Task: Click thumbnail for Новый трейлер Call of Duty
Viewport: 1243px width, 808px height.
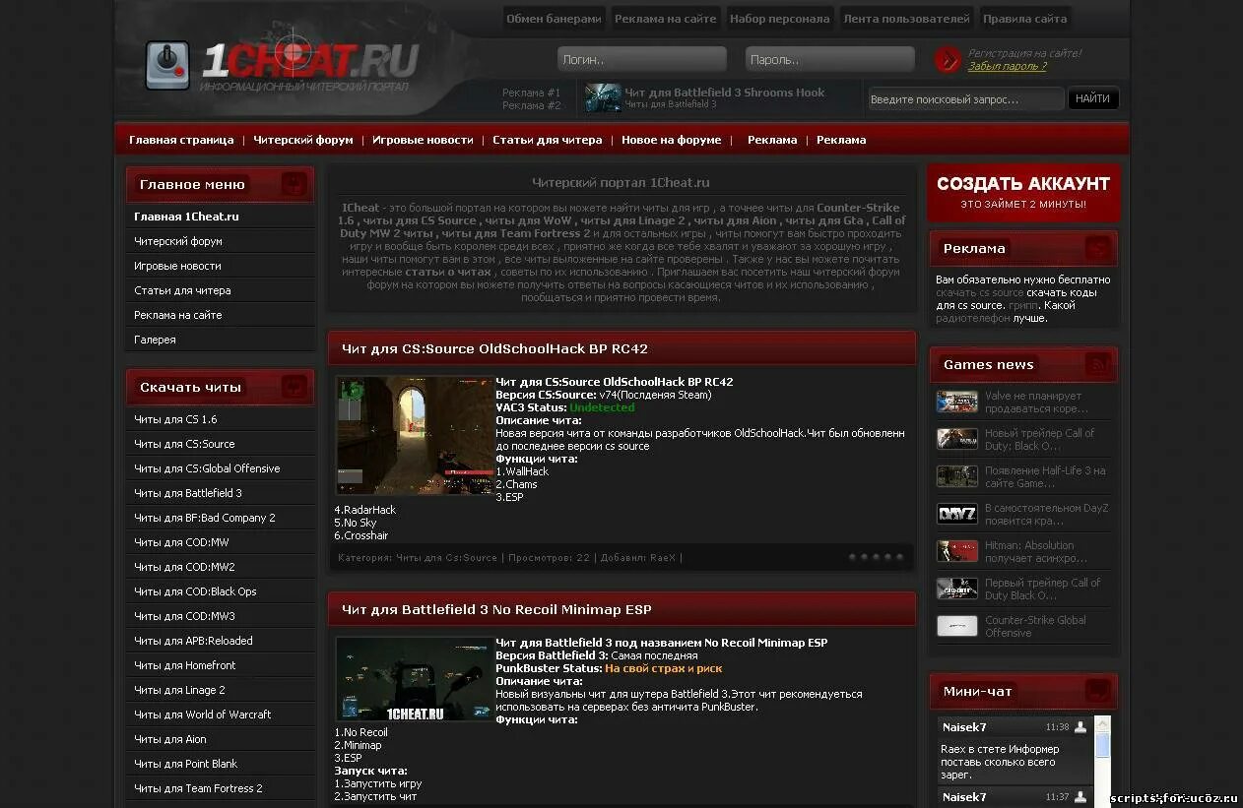Action: [x=956, y=439]
